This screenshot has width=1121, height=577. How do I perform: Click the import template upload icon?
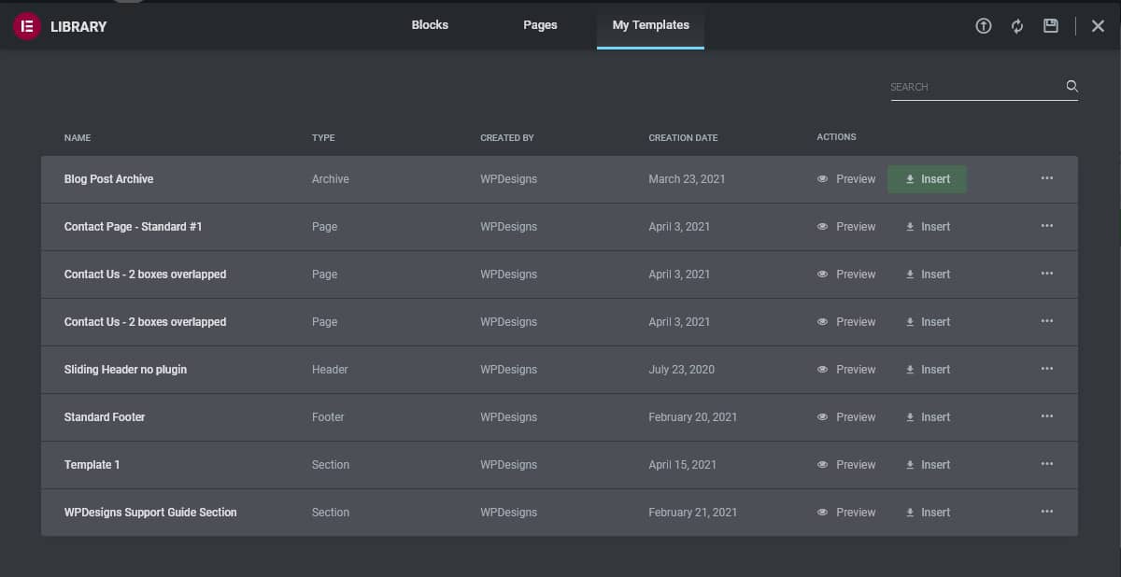tap(983, 26)
